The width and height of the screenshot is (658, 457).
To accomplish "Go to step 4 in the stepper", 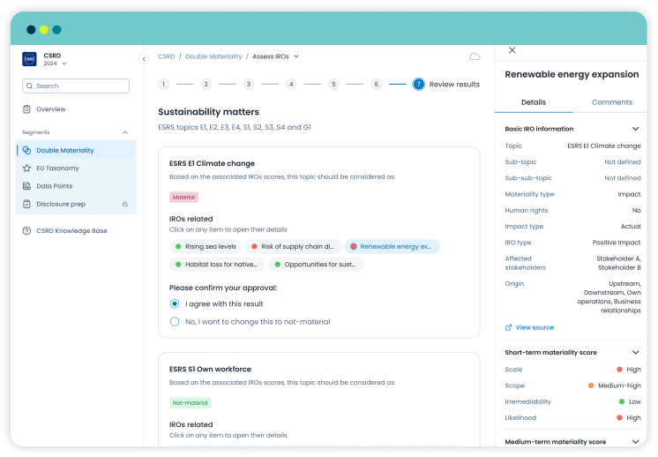I will [291, 85].
